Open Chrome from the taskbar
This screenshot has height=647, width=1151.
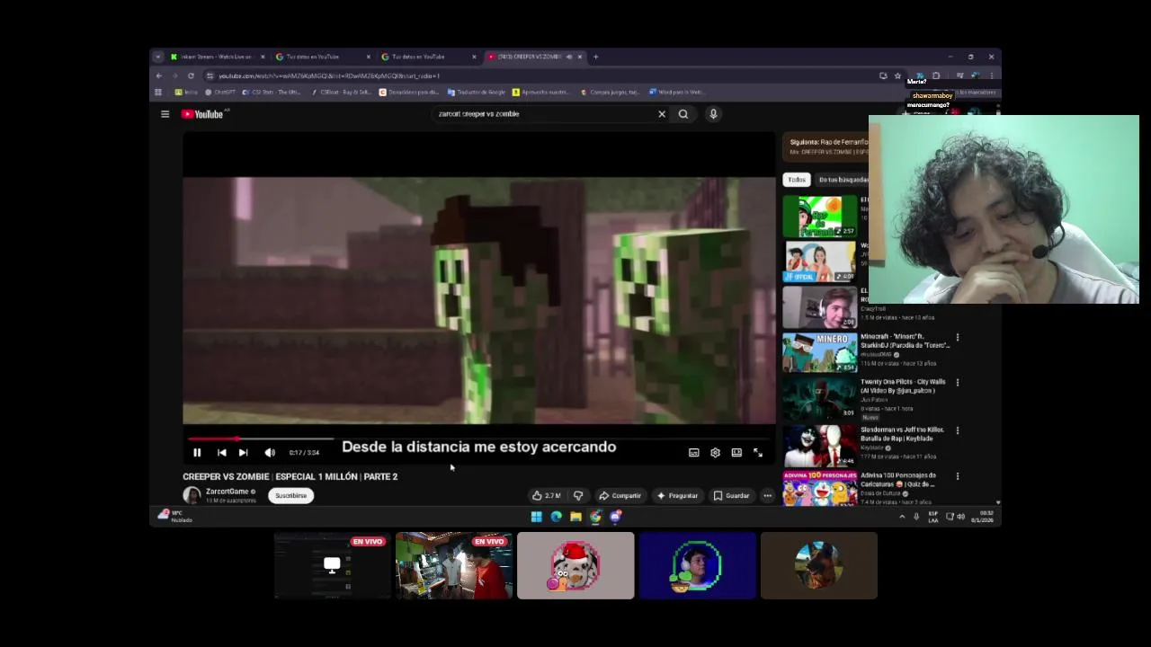(x=595, y=517)
